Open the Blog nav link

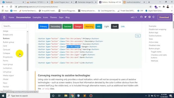click(x=67, y=17)
